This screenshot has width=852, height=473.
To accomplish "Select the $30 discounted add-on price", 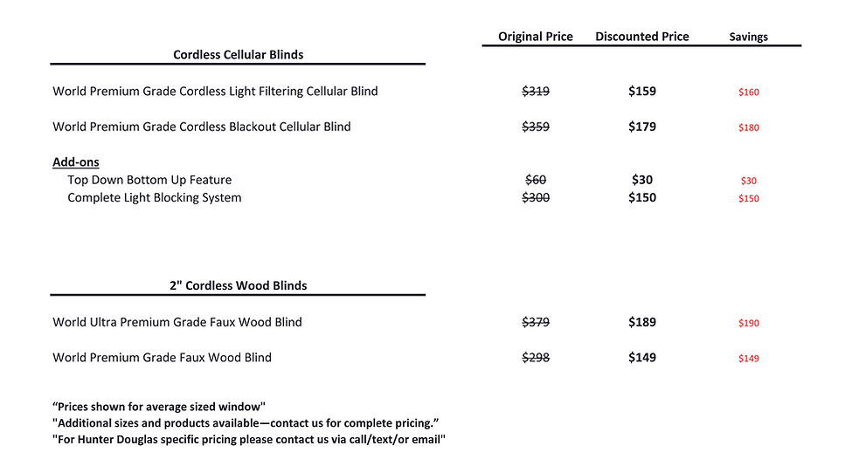I will (x=642, y=180).
